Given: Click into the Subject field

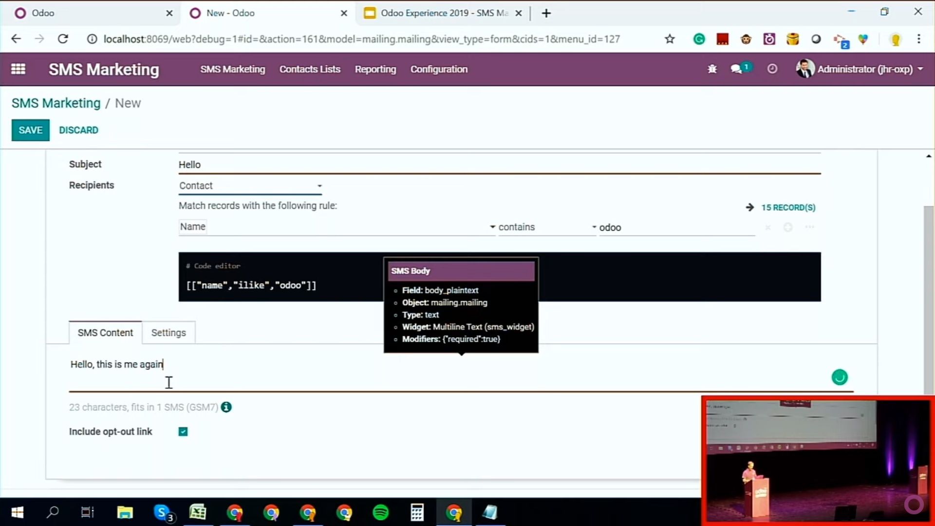Looking at the screenshot, I should (500, 165).
